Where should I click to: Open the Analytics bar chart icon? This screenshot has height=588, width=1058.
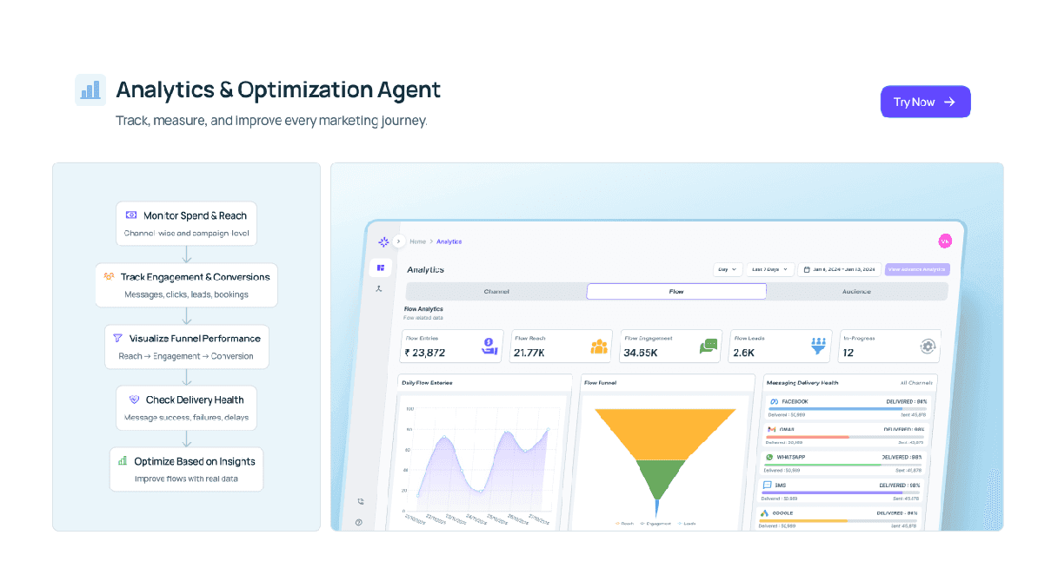click(x=90, y=89)
